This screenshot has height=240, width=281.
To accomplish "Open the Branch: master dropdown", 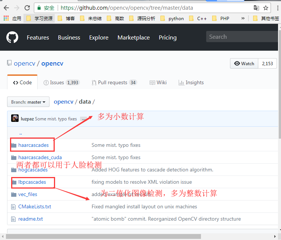I will tap(28, 102).
